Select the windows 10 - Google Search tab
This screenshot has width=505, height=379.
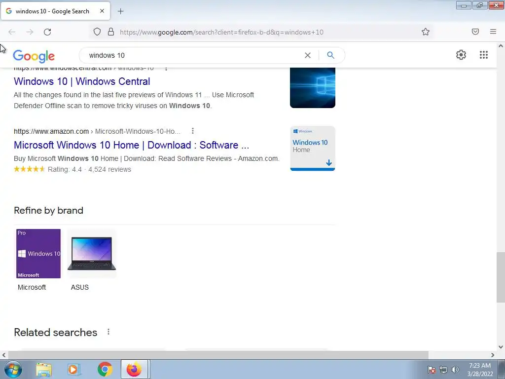55,11
